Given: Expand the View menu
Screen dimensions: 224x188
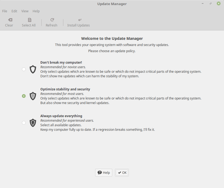Looking at the screenshot, I should [25, 11].
